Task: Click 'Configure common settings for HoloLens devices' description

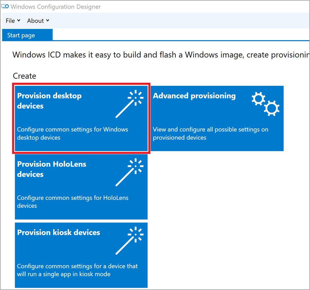Action: [73, 202]
